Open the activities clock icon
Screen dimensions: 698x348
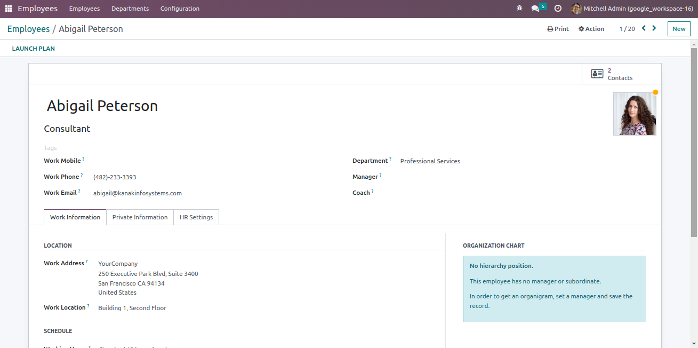[558, 9]
